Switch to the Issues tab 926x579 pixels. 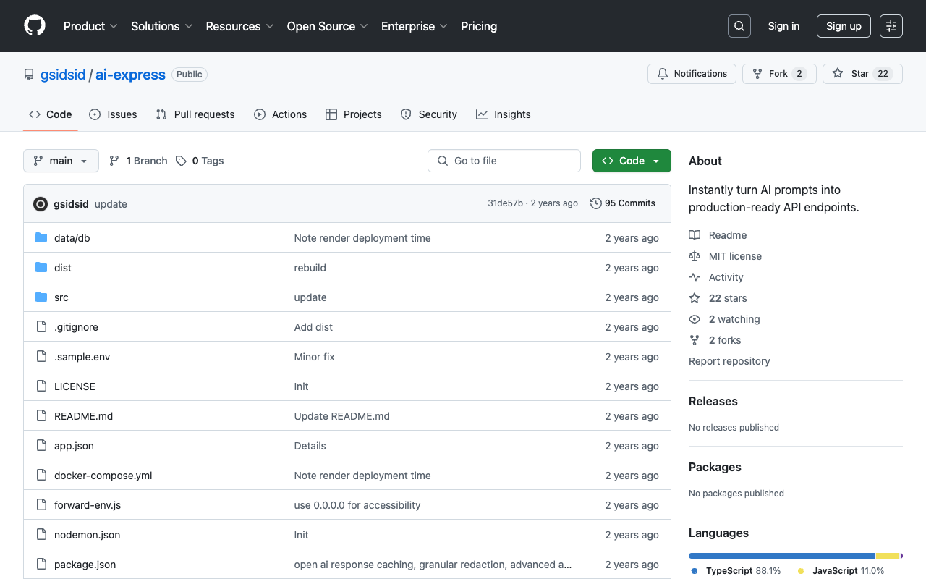pyautogui.click(x=113, y=114)
